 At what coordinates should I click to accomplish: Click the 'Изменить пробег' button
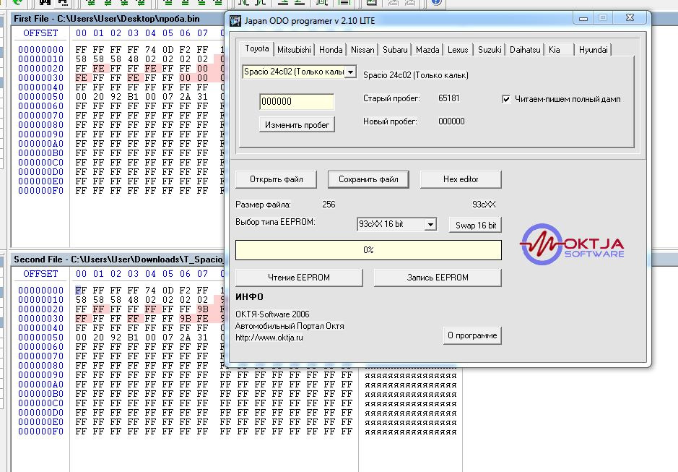(x=297, y=125)
